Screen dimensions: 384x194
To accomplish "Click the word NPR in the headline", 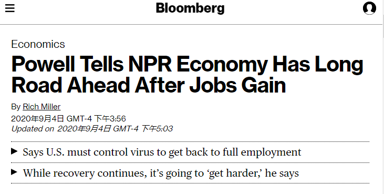I will tap(150, 64).
